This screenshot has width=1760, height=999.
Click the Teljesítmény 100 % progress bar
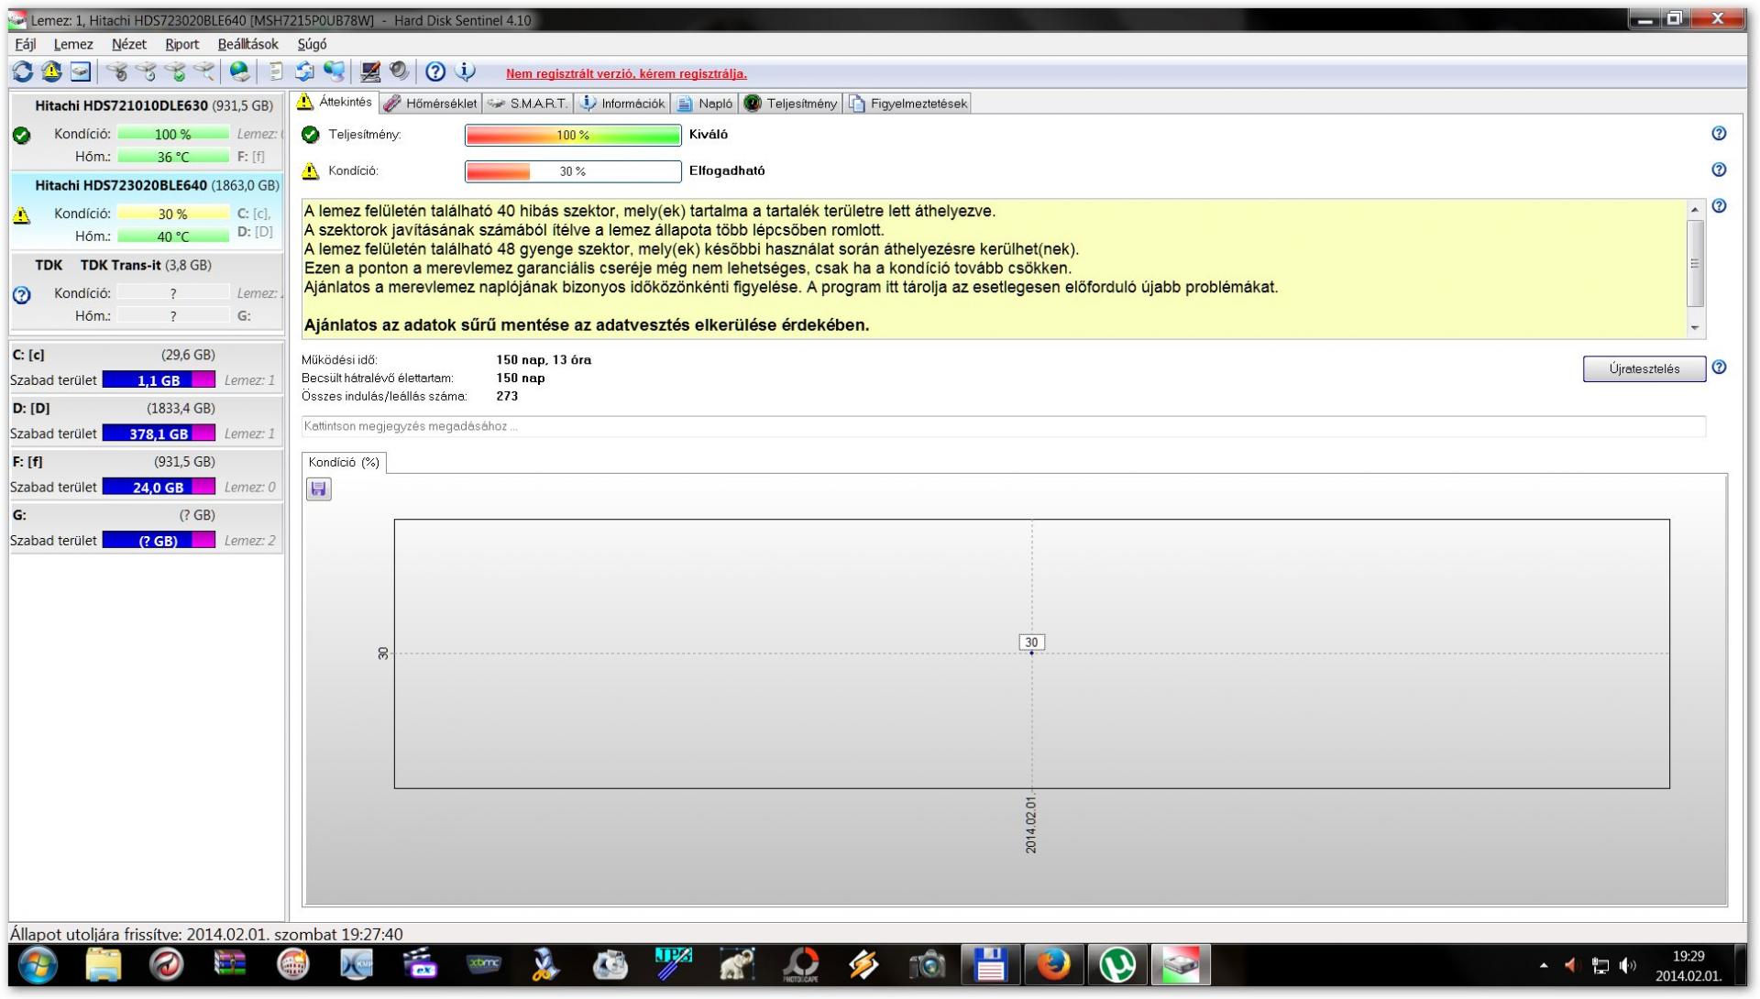(x=573, y=135)
